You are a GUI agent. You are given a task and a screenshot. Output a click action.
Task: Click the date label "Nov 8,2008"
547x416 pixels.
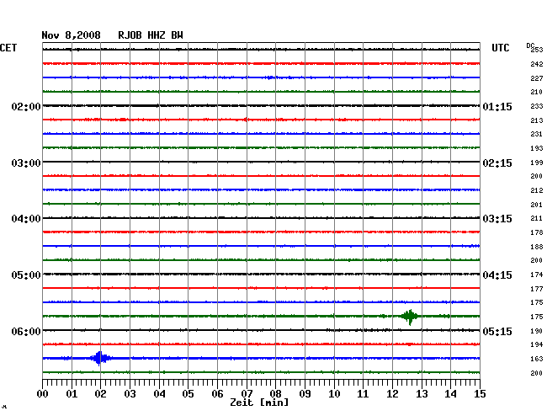[71, 35]
